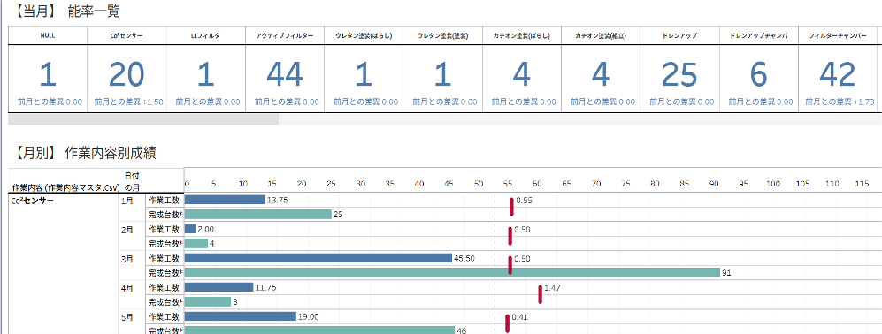Click the 1月 完成台数 bar labeled 25
This screenshot has height=334, width=882.
pos(257,214)
